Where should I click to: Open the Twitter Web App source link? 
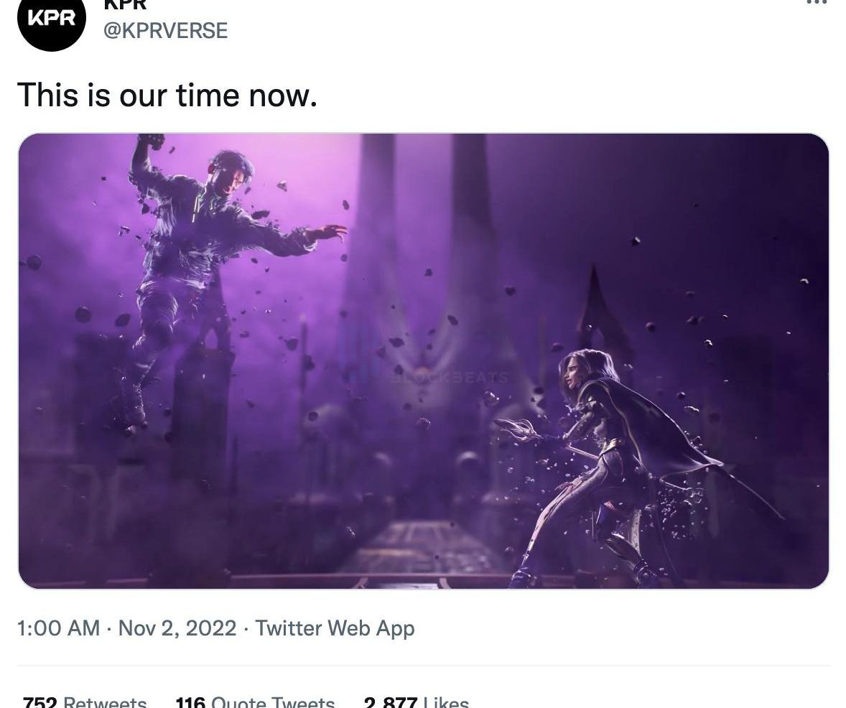(x=335, y=628)
